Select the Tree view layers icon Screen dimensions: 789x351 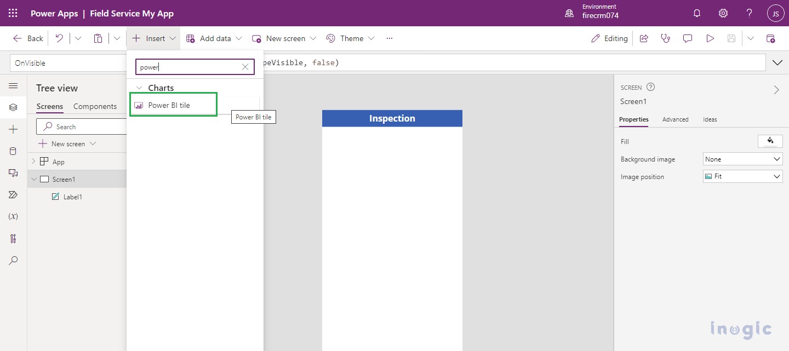[13, 107]
